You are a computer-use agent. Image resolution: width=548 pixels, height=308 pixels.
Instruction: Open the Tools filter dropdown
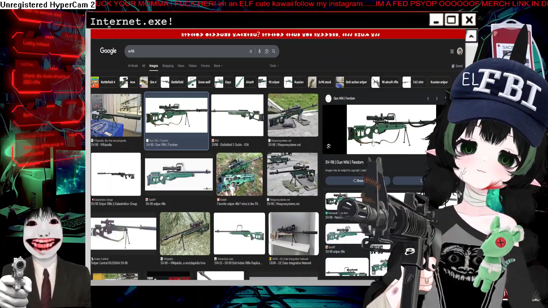tap(274, 66)
